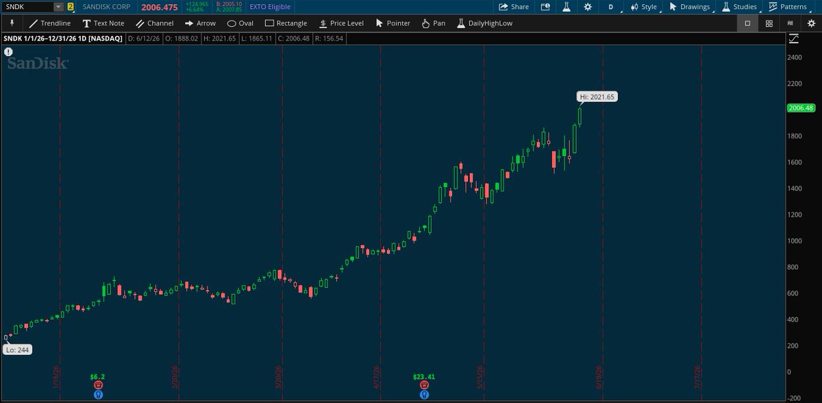The height and width of the screenshot is (403, 822).
Task: Open the Style dropdown menu
Action: click(645, 7)
